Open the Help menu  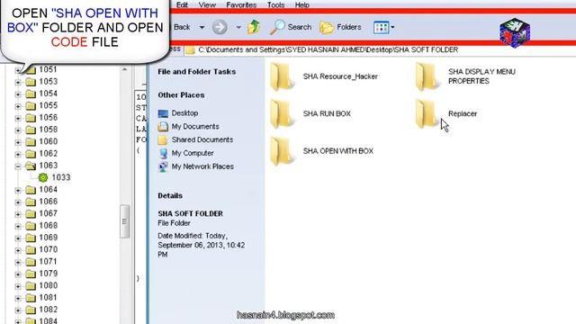tap(302, 5)
